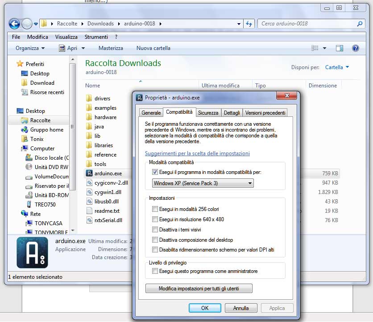Switch to the Dettagli tab
This screenshot has width=373, height=322.
pos(232,113)
